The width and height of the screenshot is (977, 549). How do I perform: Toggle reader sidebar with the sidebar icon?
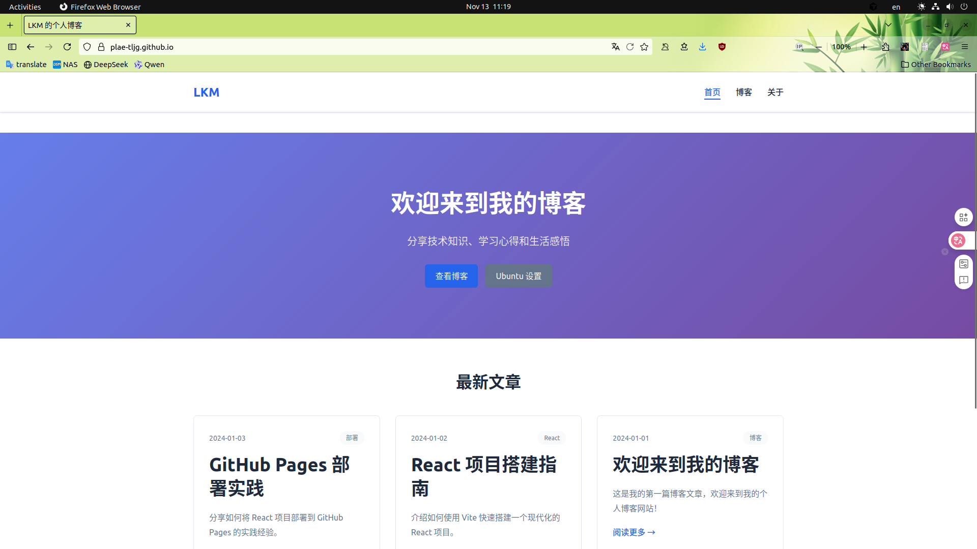tap(12, 47)
